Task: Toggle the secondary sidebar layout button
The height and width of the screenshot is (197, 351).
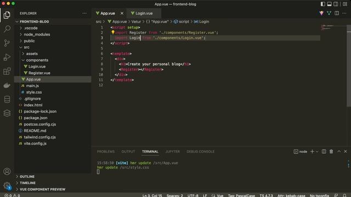Action: (336, 4)
